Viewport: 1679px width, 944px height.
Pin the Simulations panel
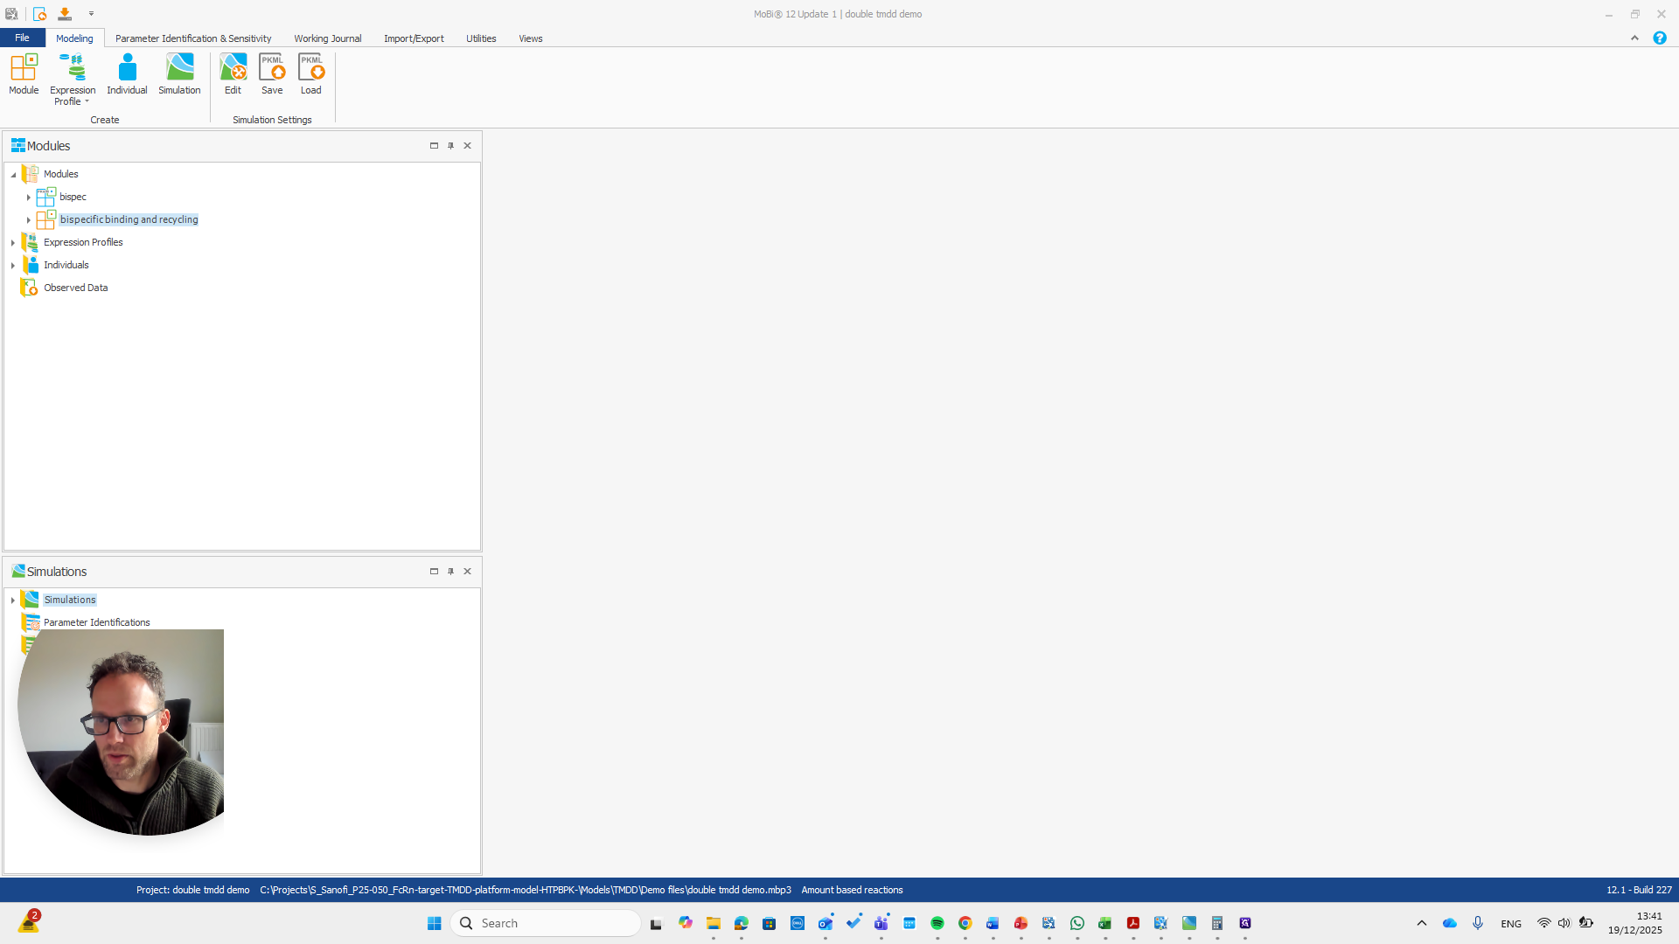[450, 572]
